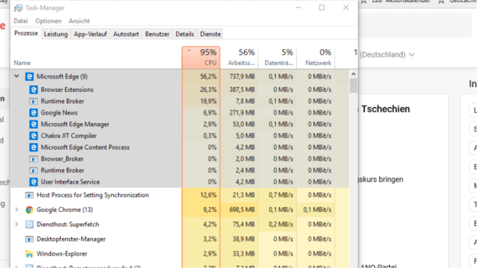Viewport: 477px width, 268px height.
Task: Select the Google News process name
Action: [x=59, y=112]
